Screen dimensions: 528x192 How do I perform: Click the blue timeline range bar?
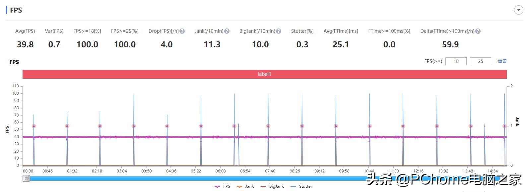(x=199, y=178)
